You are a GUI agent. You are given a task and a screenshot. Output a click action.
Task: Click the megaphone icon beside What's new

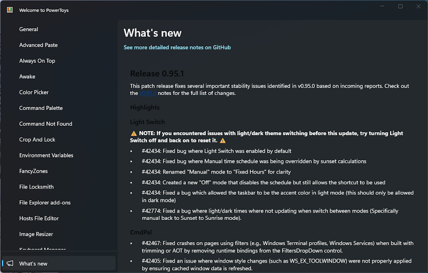coord(10,264)
